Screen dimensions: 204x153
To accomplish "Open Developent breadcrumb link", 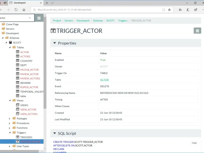I will click(x=83, y=21).
